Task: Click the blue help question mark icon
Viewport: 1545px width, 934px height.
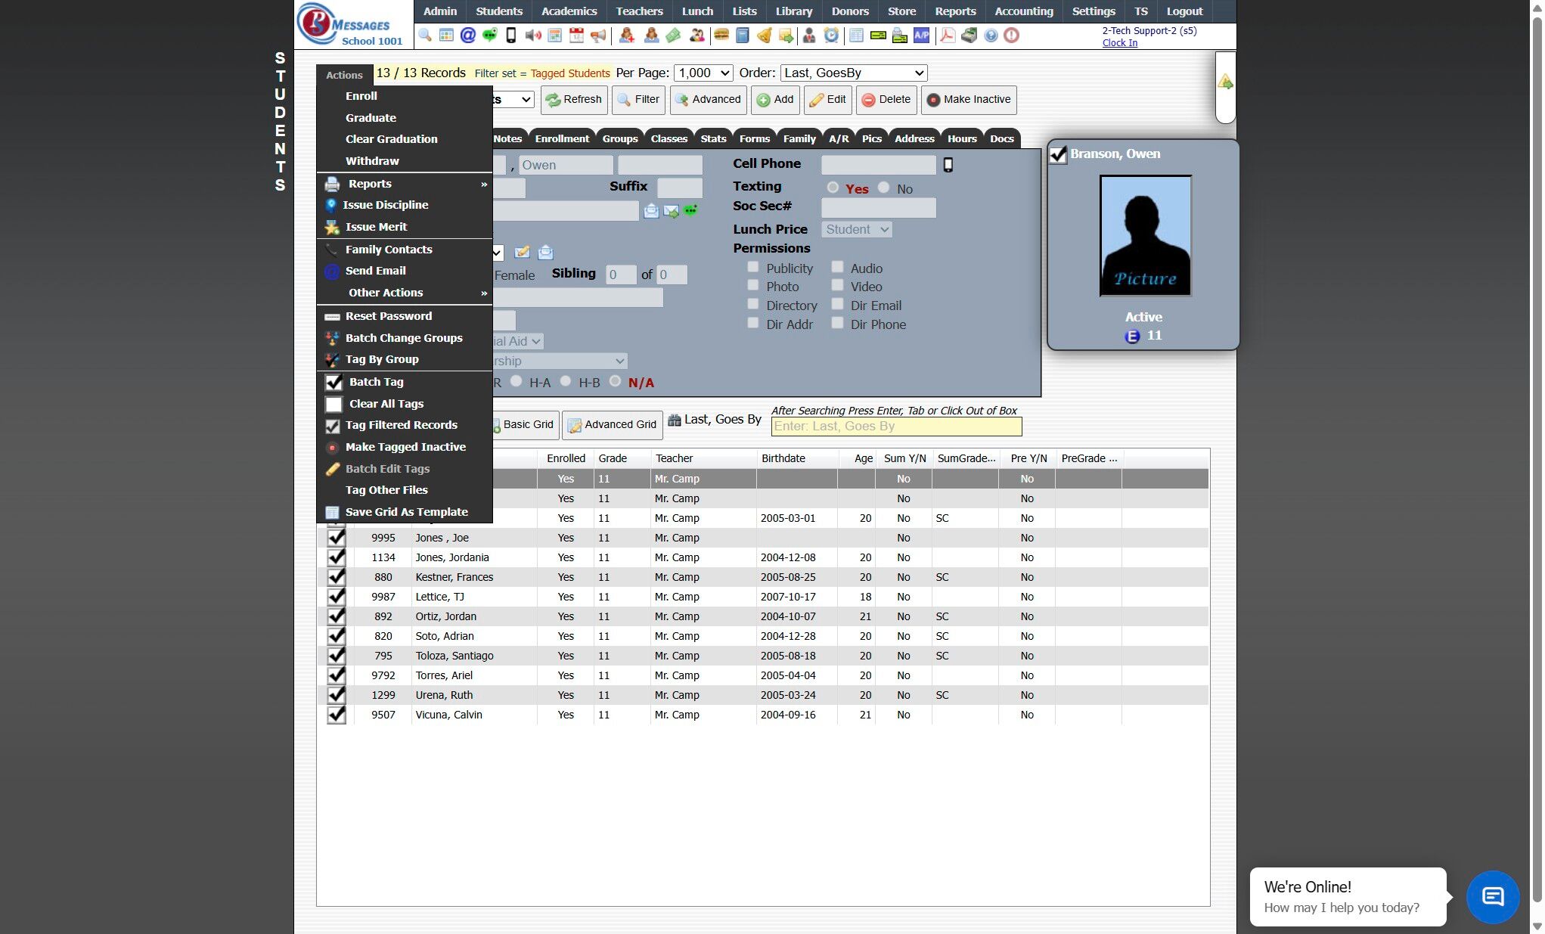Action: tap(991, 36)
